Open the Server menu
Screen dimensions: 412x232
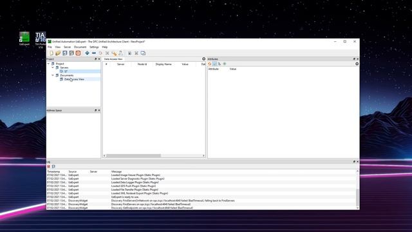(67, 47)
